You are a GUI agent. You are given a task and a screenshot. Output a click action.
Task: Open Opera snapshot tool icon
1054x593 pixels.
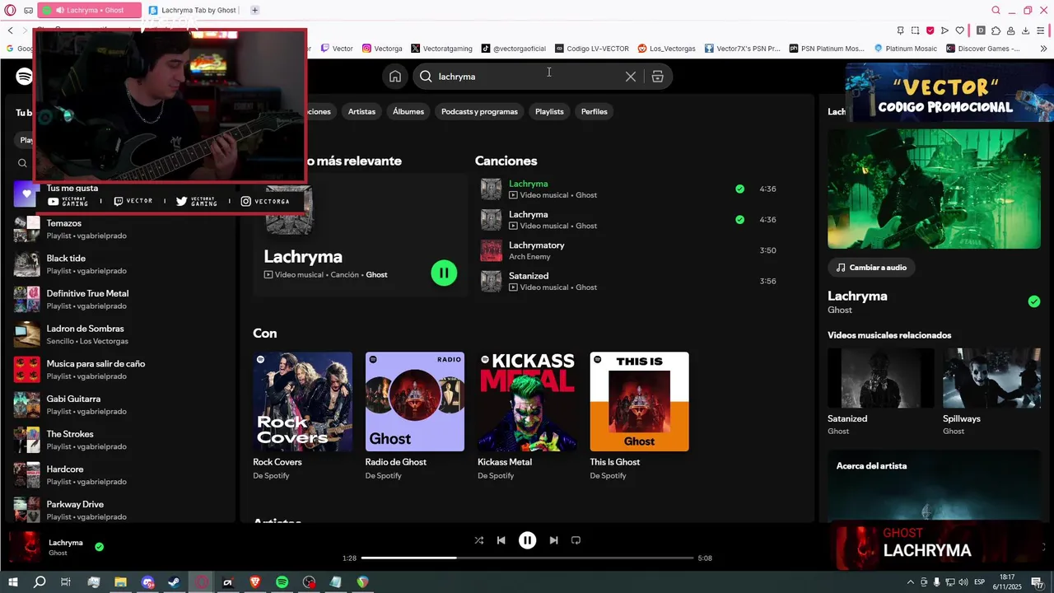coord(915,30)
